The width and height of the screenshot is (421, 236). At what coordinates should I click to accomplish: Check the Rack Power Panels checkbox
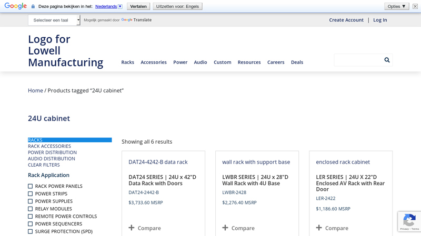[x=31, y=186]
